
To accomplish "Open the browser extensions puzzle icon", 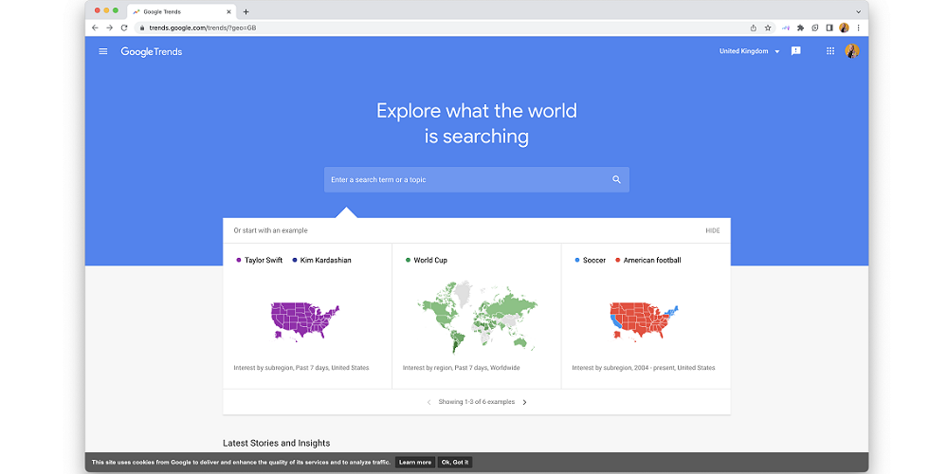I will tap(800, 27).
